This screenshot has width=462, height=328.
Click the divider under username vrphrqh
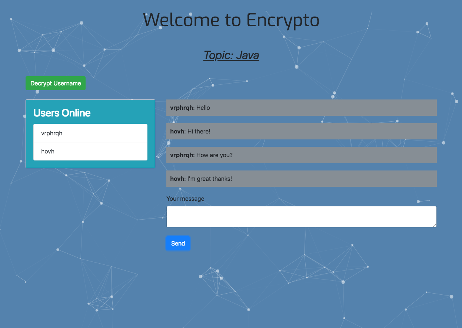[90, 142]
